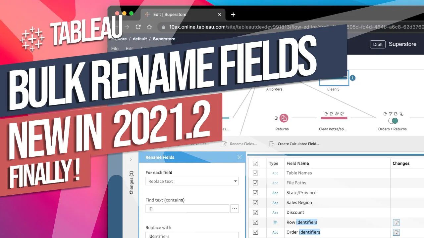Click the ellipsis button beside Find text

(x=235, y=209)
